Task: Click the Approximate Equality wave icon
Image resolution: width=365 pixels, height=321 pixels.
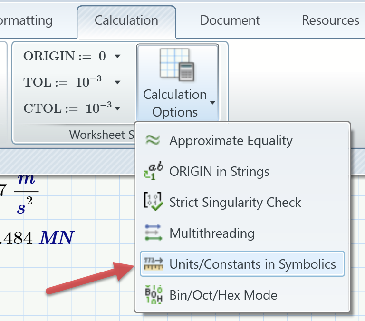Action: click(x=153, y=140)
